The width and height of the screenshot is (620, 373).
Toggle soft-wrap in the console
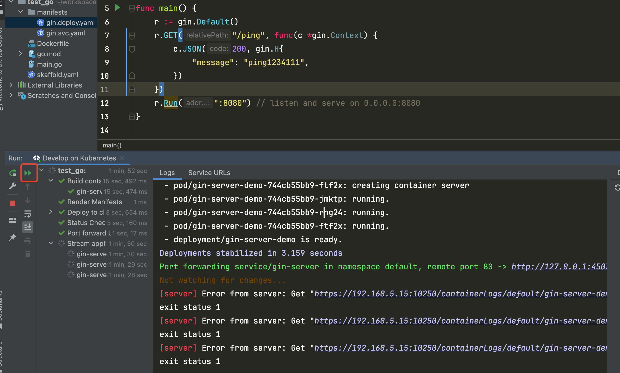point(28,214)
